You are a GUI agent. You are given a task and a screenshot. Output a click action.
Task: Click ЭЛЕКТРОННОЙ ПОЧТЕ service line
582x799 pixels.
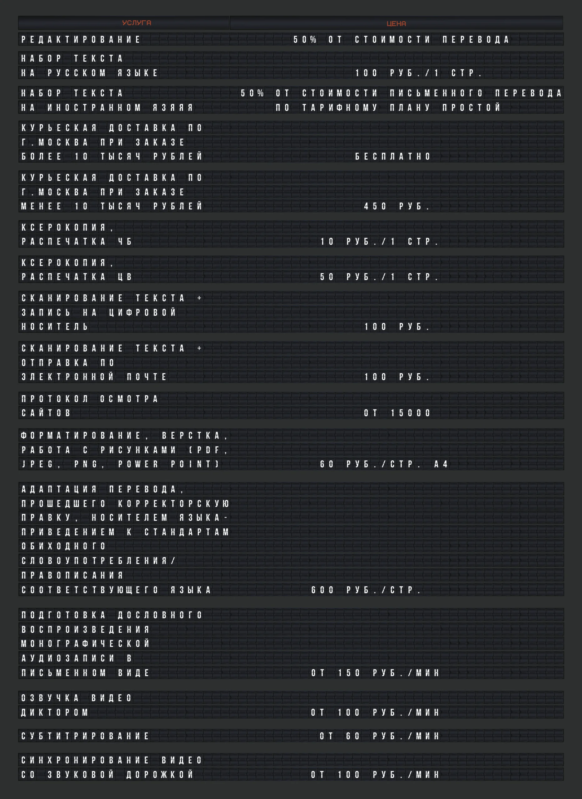(x=94, y=377)
